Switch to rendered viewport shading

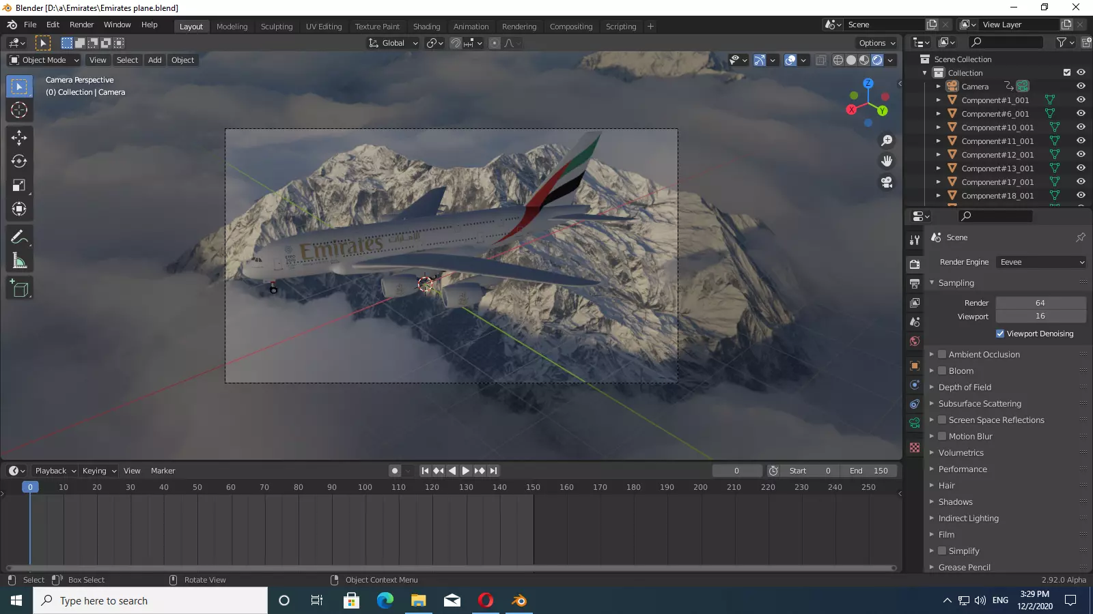pos(877,60)
